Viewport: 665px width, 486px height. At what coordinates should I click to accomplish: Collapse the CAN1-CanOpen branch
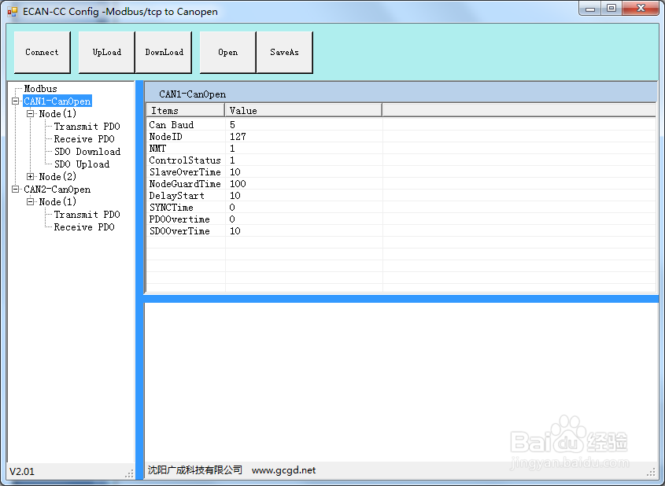click(x=16, y=101)
